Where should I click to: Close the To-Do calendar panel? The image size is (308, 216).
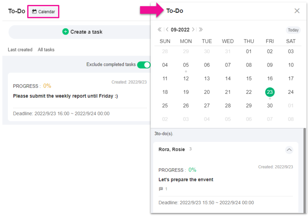click(x=297, y=11)
